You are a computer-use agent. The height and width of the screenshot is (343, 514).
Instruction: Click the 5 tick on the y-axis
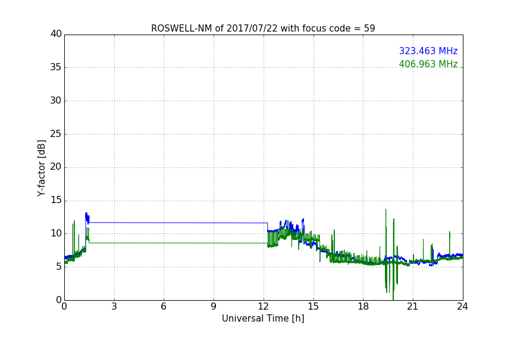59,267
